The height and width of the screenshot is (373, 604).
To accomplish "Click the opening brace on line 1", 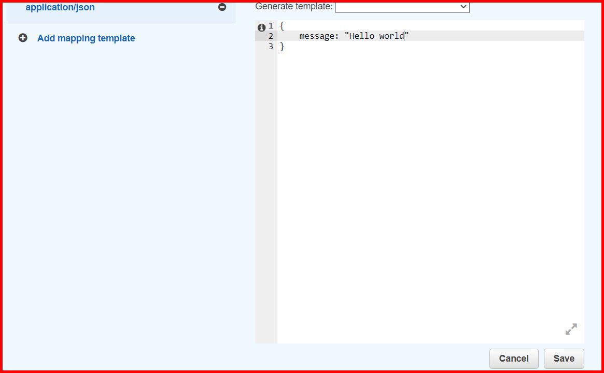I will point(280,25).
